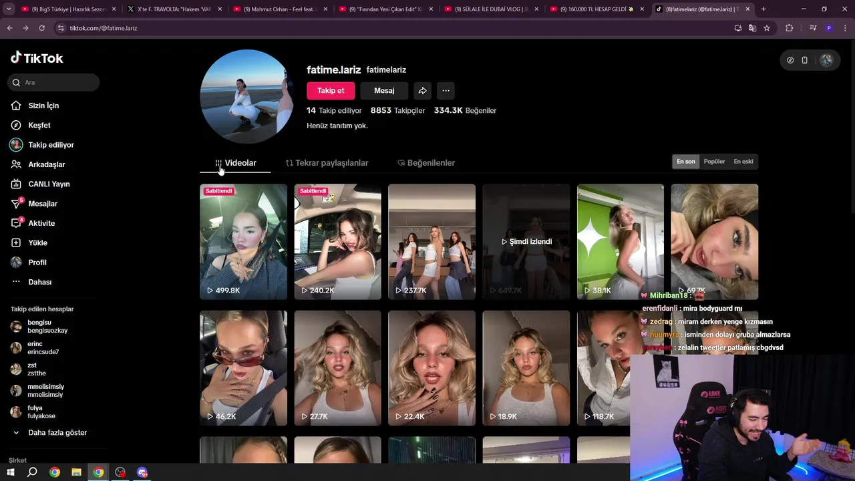
Task: Switch to the Videolar tab
Action: coord(235,163)
